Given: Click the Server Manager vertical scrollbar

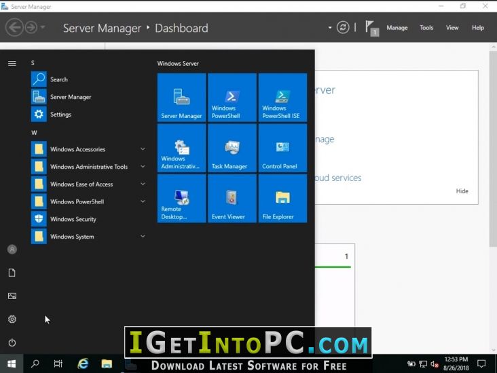Looking at the screenshot, I should coord(493,149).
